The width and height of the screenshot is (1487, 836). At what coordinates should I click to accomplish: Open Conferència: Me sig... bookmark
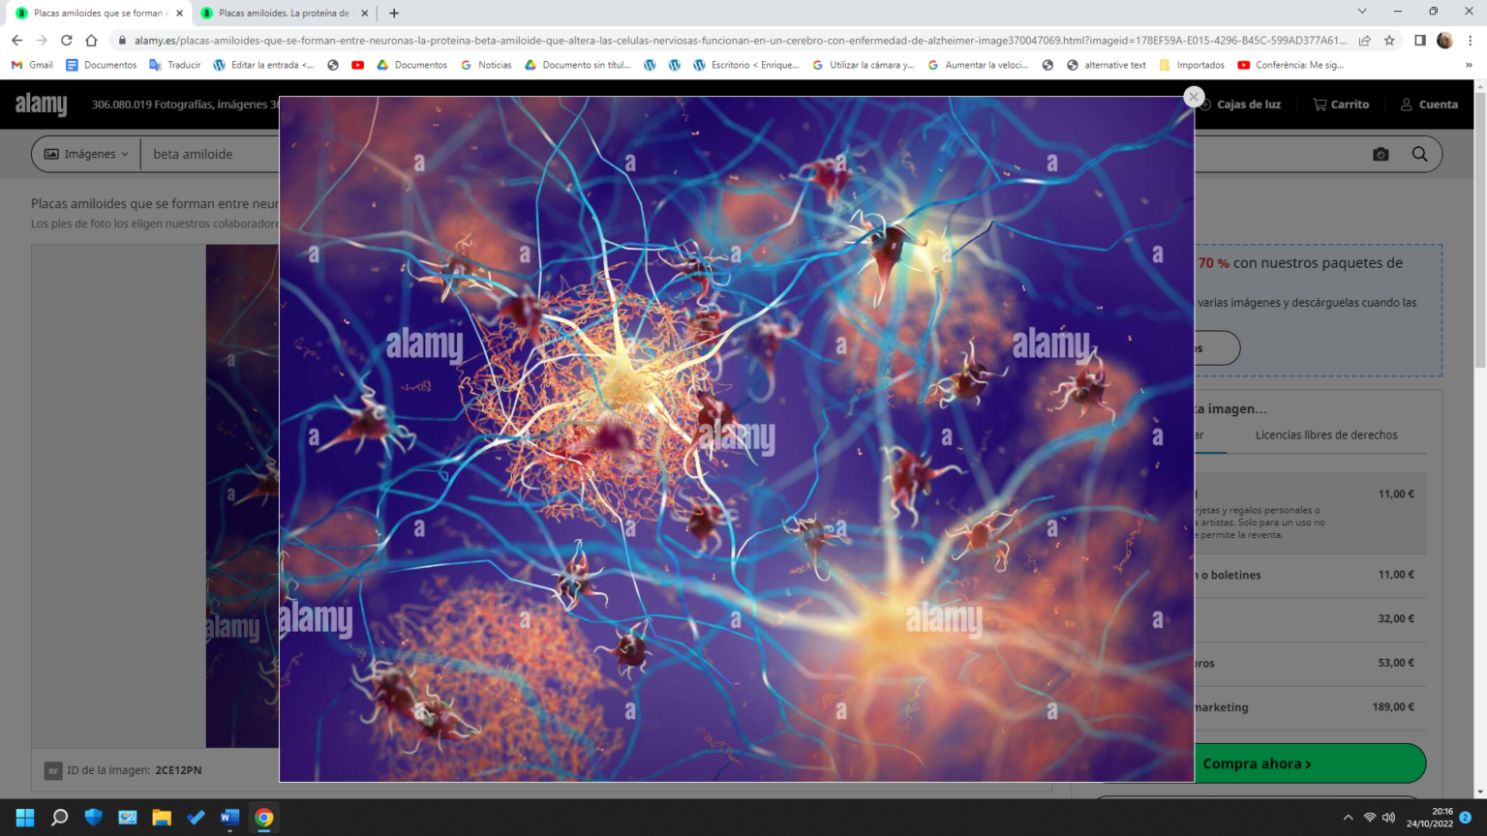click(1290, 65)
